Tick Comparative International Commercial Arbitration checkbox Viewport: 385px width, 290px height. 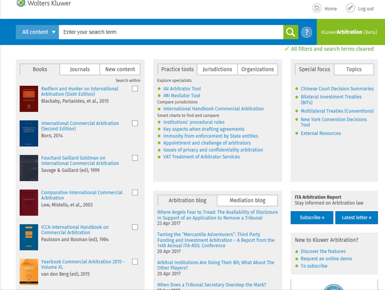point(135,192)
